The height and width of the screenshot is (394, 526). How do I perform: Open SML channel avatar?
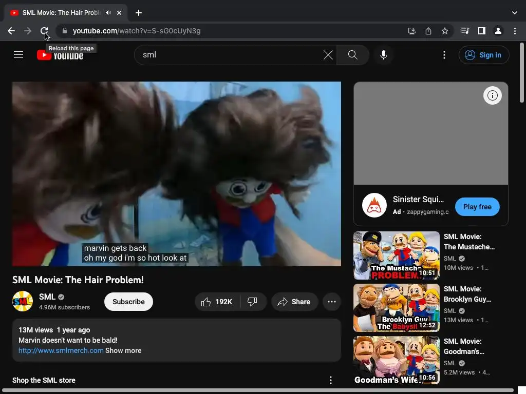click(x=23, y=301)
